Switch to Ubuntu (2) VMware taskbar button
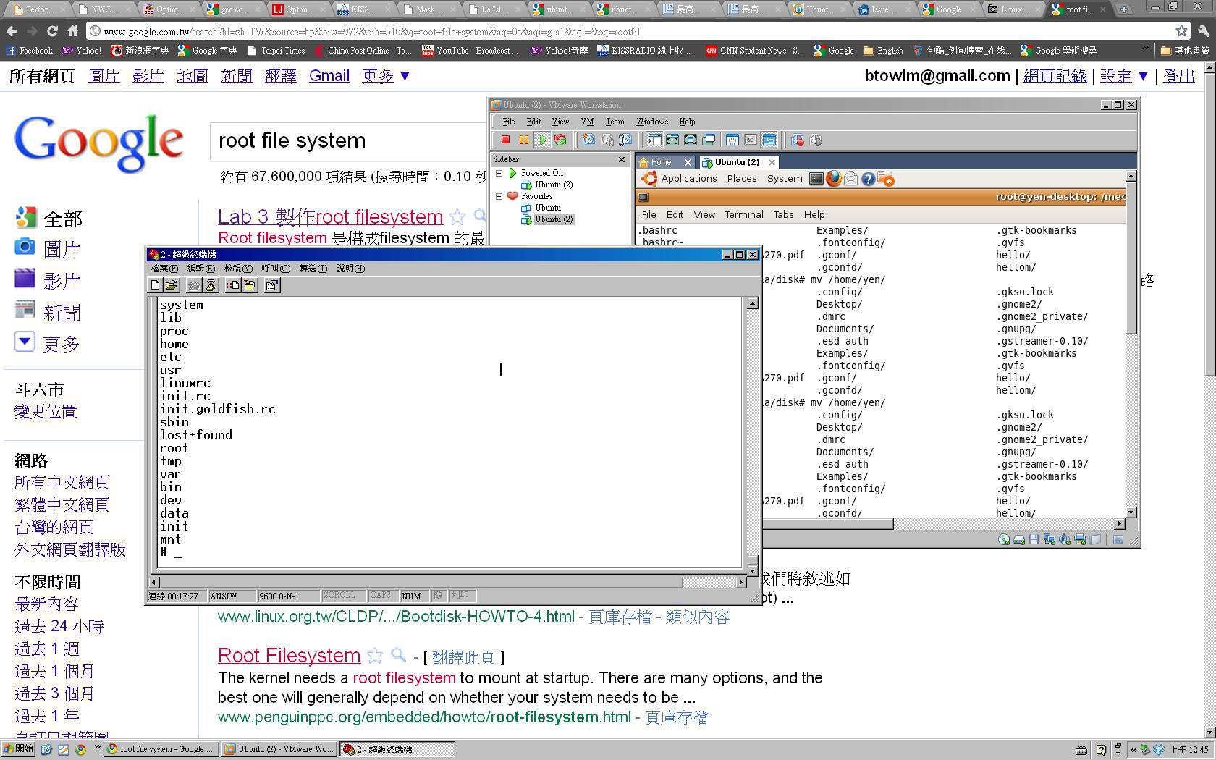 point(279,749)
